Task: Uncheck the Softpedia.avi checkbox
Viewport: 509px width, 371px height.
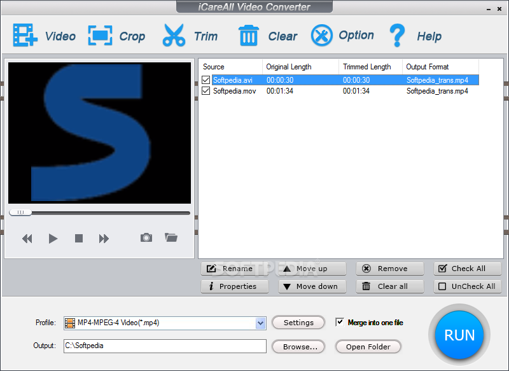Action: (206, 80)
